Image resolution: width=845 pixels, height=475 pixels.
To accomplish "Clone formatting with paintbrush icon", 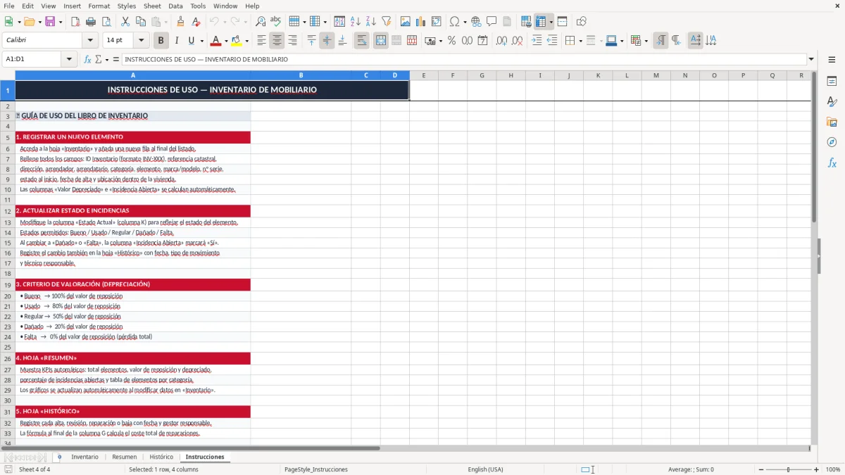I will [x=181, y=22].
